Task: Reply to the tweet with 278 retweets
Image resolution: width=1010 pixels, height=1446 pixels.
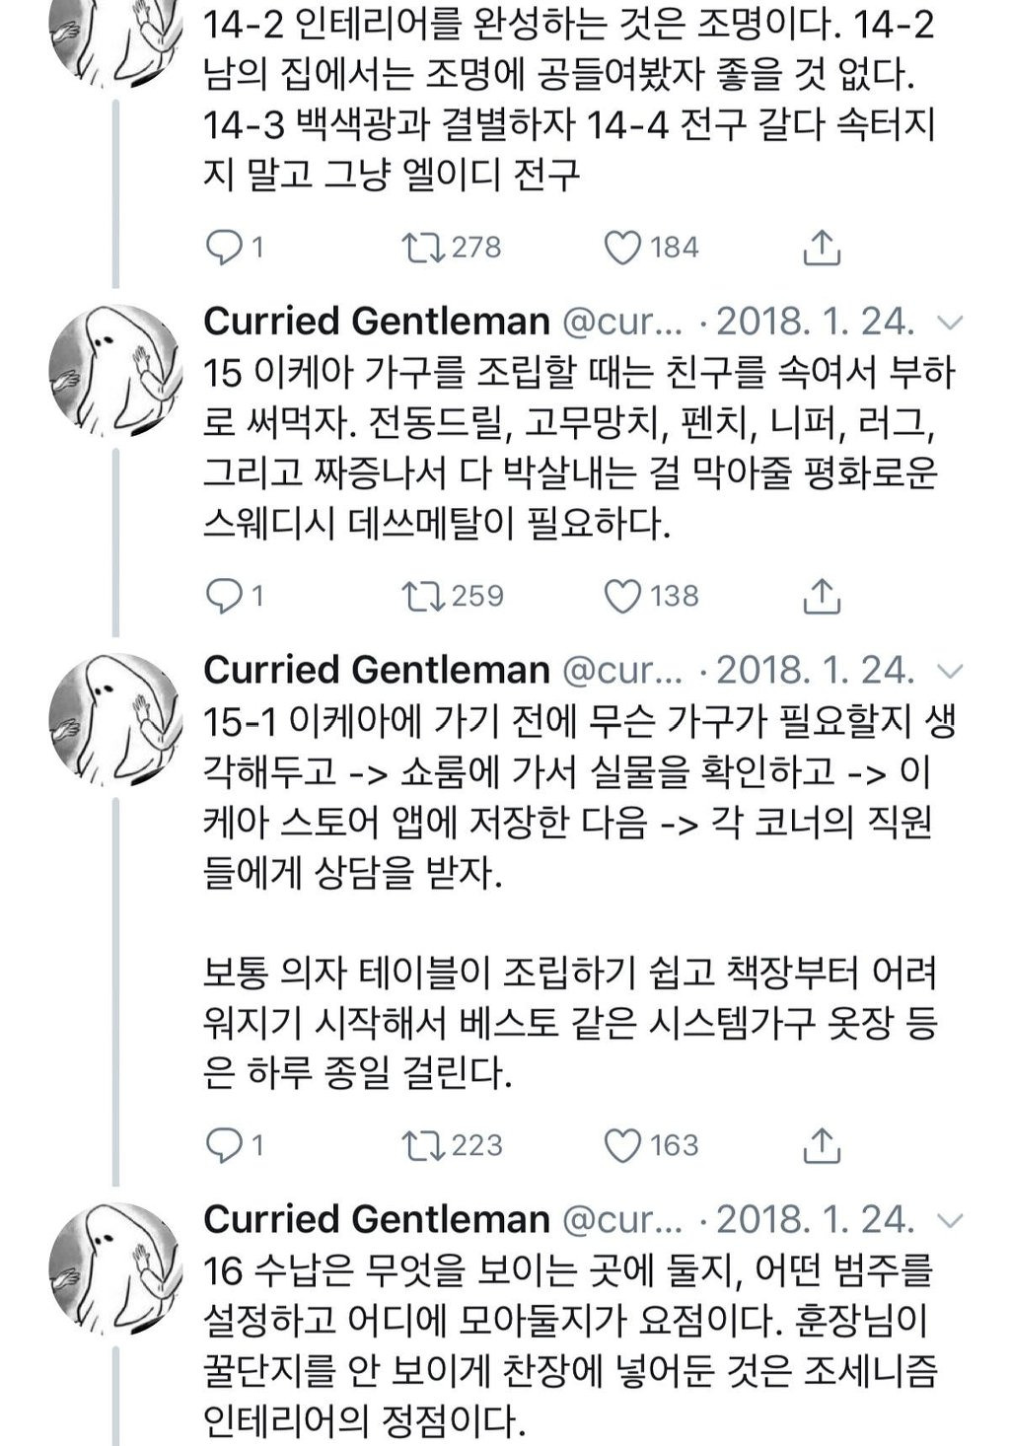Action: (x=224, y=247)
